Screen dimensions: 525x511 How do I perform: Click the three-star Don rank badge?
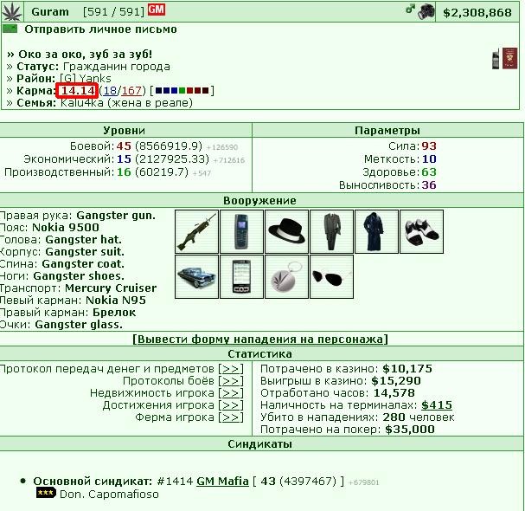pos(46,493)
